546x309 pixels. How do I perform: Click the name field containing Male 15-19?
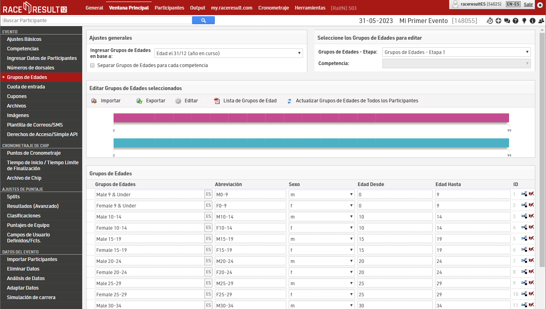150,239
